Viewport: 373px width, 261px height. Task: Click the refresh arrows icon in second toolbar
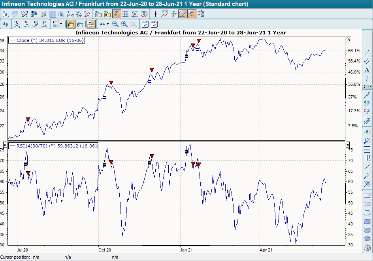[5, 24]
